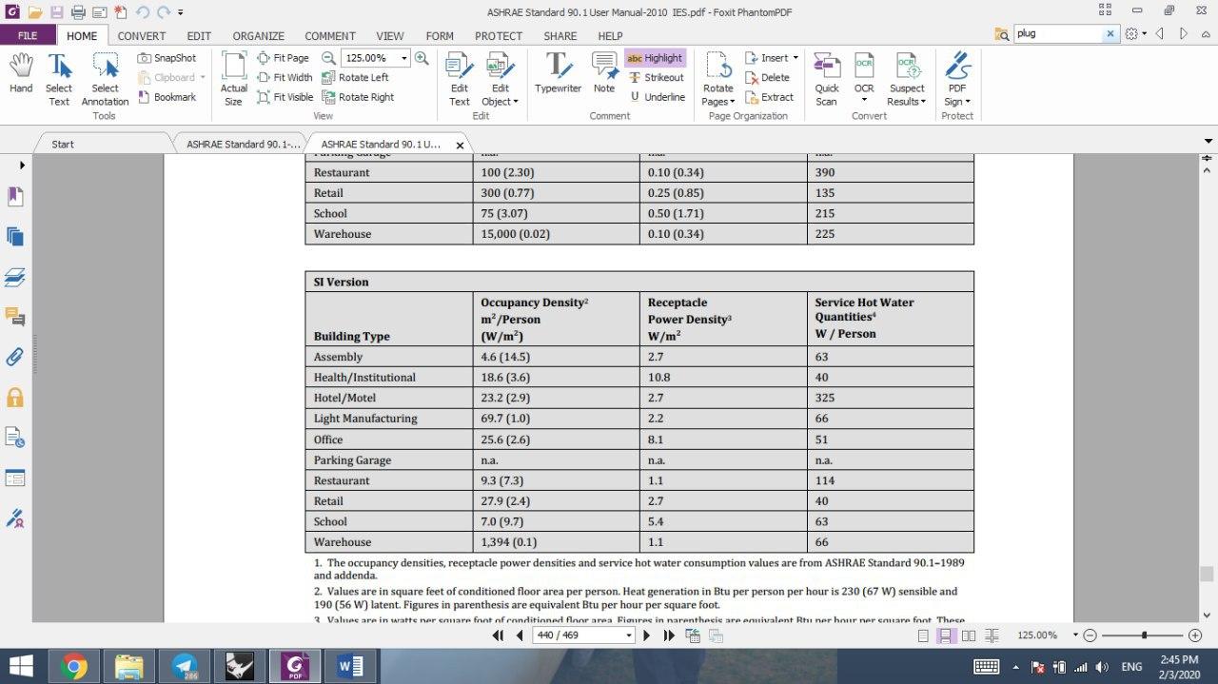The height and width of the screenshot is (684, 1218).
Task: Click the Bookmark button
Action: click(167, 97)
